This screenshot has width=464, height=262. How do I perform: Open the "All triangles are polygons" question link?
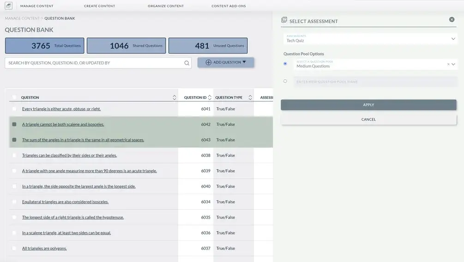coord(44,249)
